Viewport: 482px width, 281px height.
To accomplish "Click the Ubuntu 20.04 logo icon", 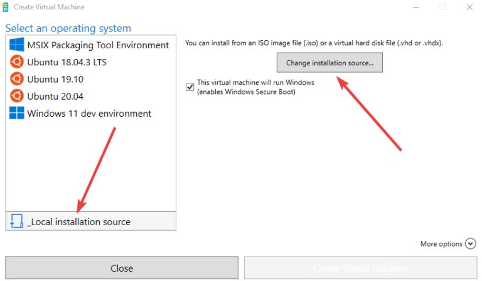I will (x=16, y=96).
